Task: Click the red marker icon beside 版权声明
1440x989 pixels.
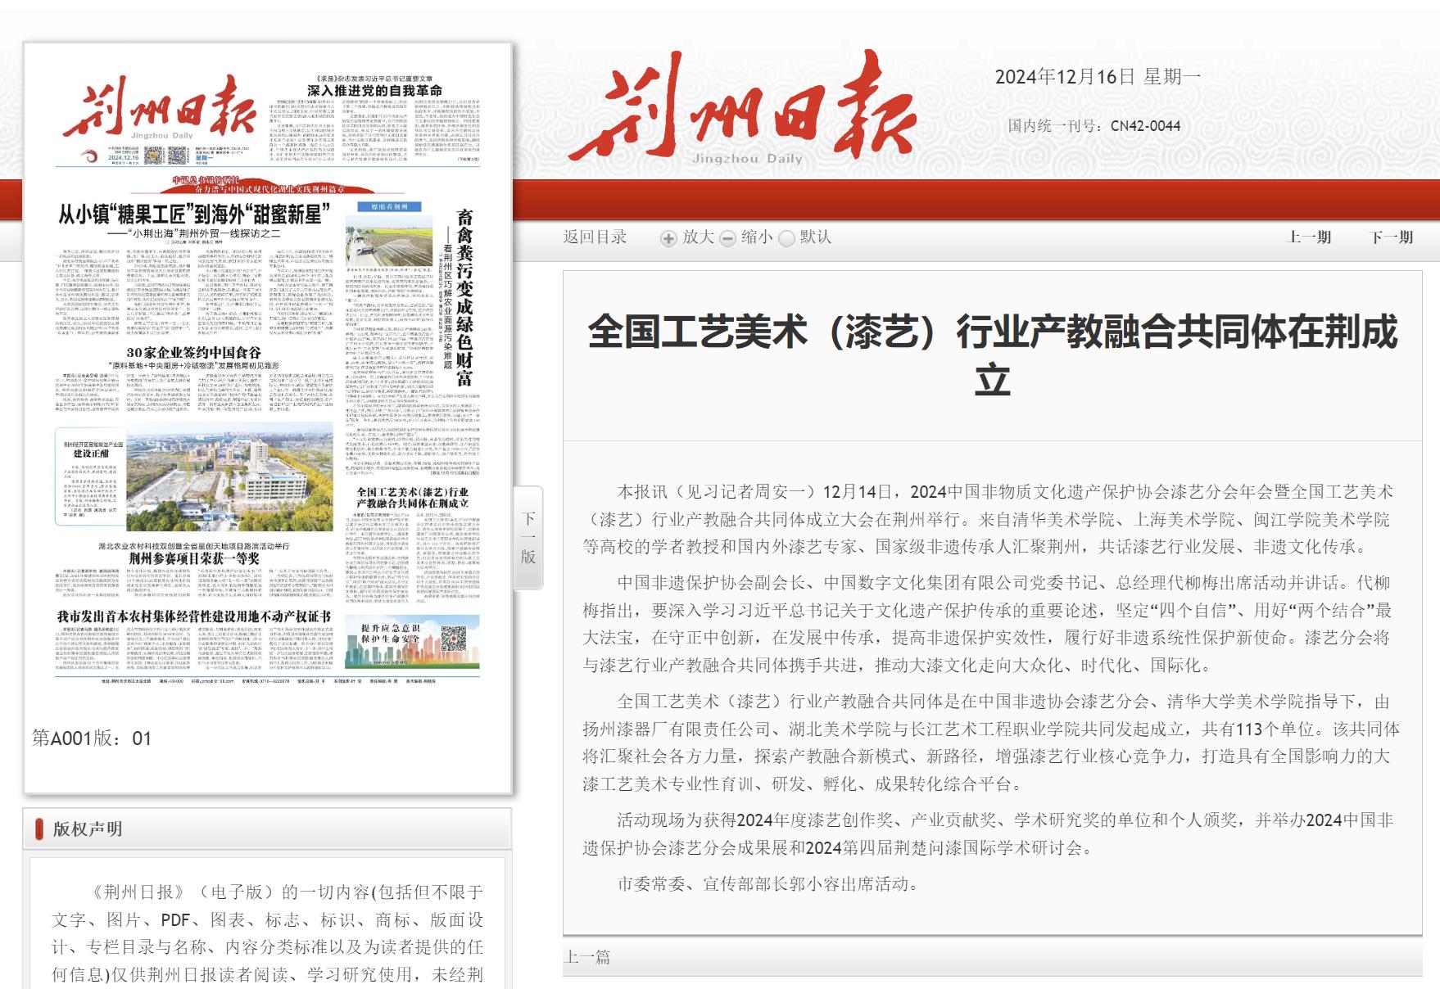Action: point(38,829)
